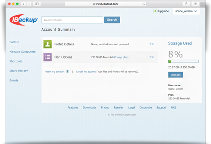Open Events in the sidebar
The image size is (211, 144).
click(x=14, y=80)
